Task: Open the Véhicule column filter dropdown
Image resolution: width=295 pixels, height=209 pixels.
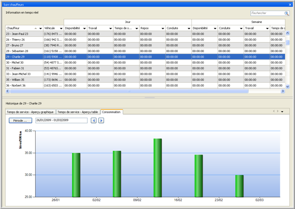Action: point(61,28)
